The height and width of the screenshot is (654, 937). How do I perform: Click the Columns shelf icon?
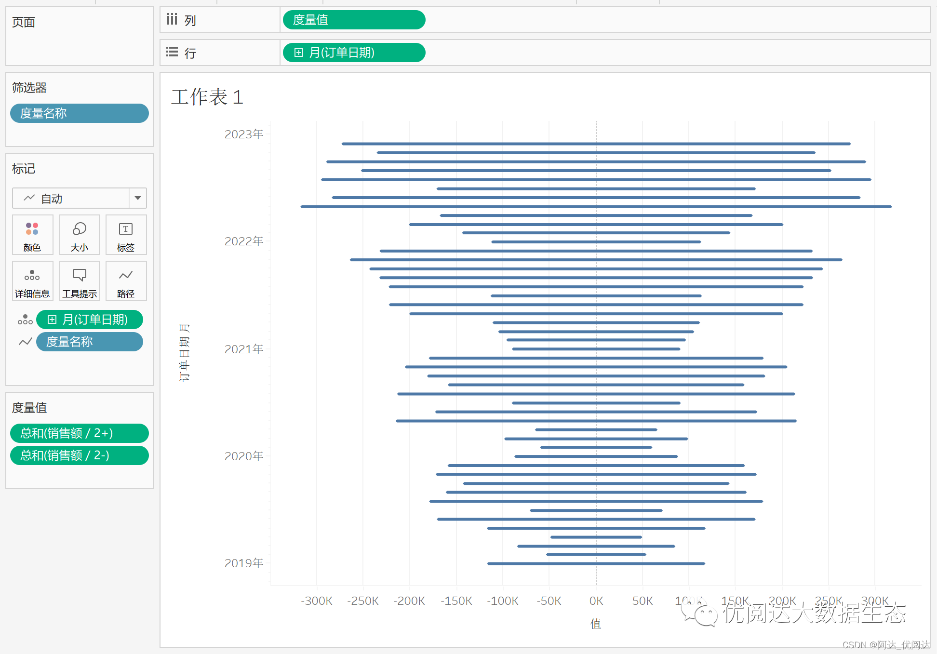click(x=172, y=19)
